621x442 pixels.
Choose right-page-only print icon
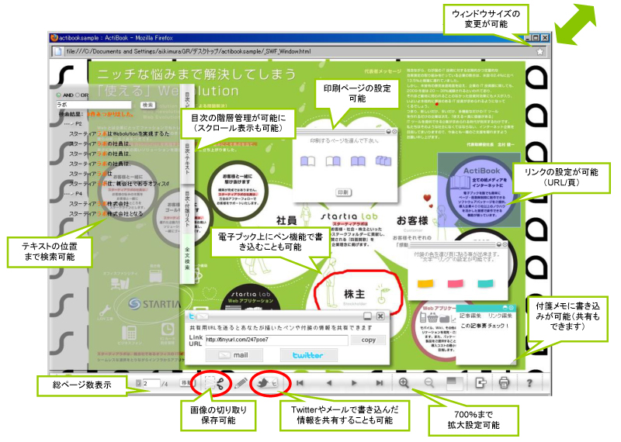tap(333, 161)
